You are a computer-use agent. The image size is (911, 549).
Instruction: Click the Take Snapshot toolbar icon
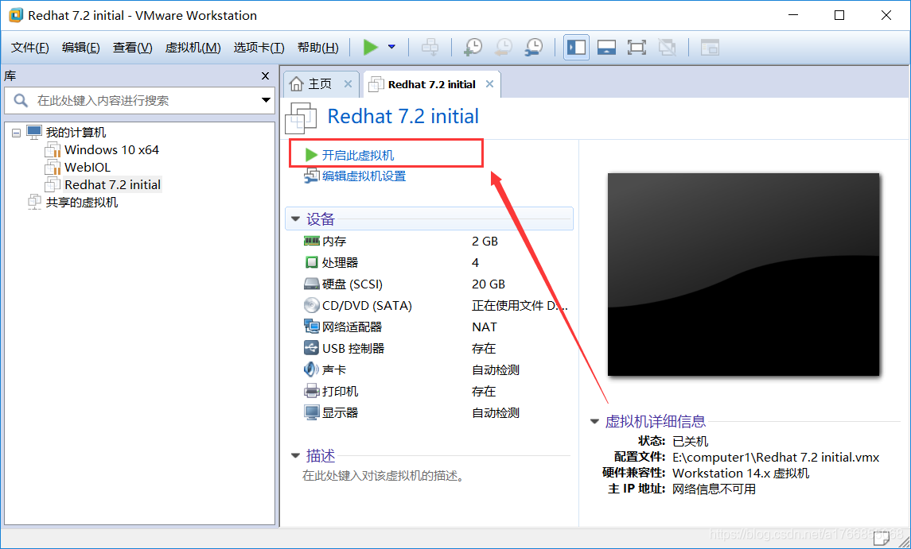[x=473, y=47]
